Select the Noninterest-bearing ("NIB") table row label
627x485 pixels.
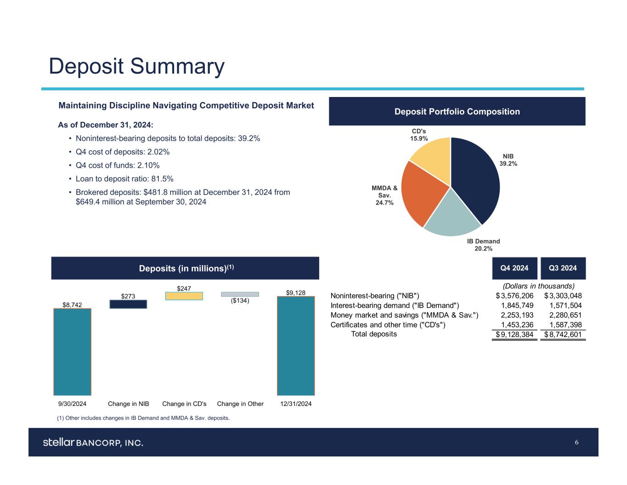(x=375, y=296)
